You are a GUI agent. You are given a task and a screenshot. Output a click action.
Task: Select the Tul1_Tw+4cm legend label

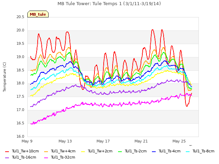click(63, 151)
